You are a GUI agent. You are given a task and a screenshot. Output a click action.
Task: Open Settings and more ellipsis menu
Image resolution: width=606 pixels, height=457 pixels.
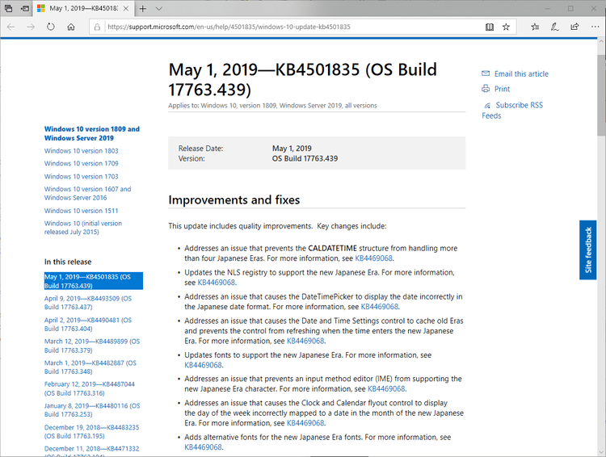click(595, 27)
